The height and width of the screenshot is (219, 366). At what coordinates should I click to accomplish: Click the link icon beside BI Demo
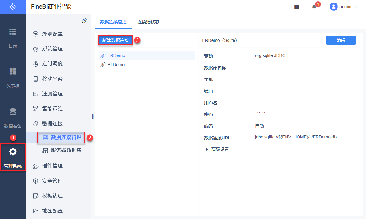(x=103, y=65)
